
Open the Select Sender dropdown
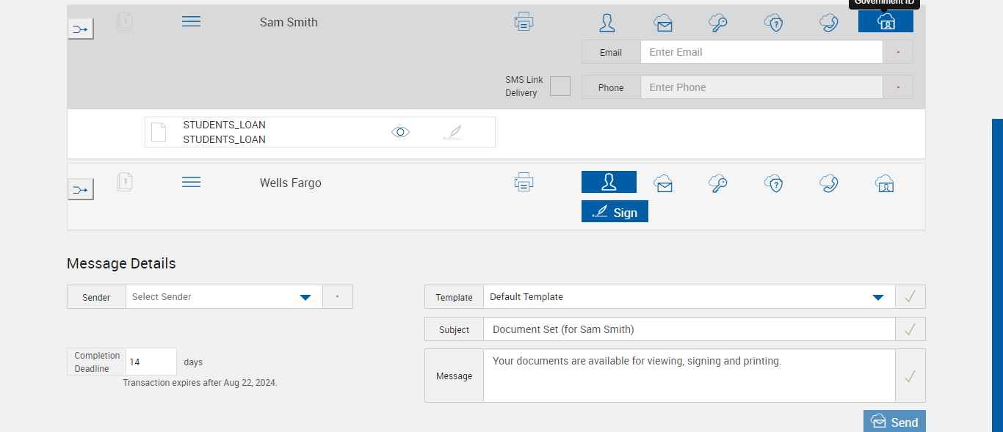(305, 297)
